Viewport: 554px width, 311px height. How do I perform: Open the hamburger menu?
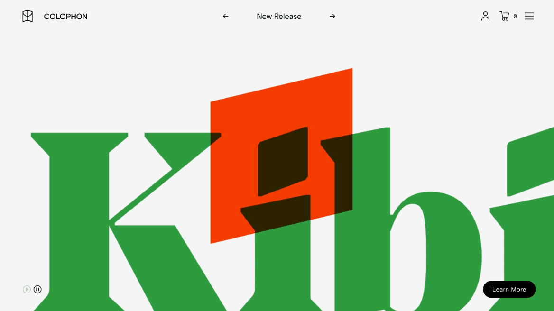click(529, 16)
